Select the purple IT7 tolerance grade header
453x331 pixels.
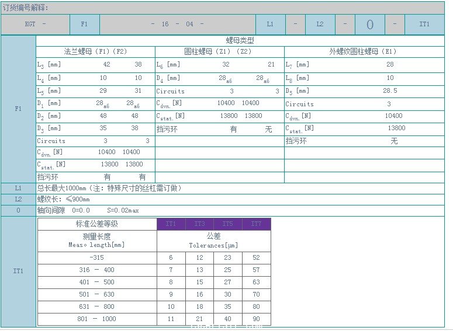[x=256, y=224]
